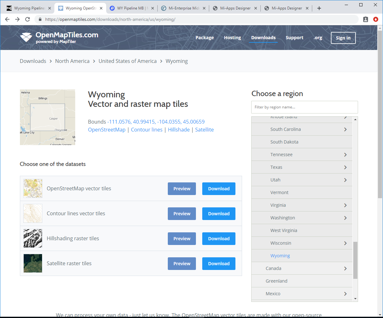Click the browser forward arrow
383x318 pixels.
pyautogui.click(x=17, y=19)
